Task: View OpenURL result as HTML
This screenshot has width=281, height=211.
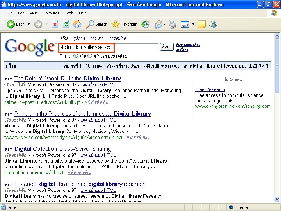Action: point(98,85)
